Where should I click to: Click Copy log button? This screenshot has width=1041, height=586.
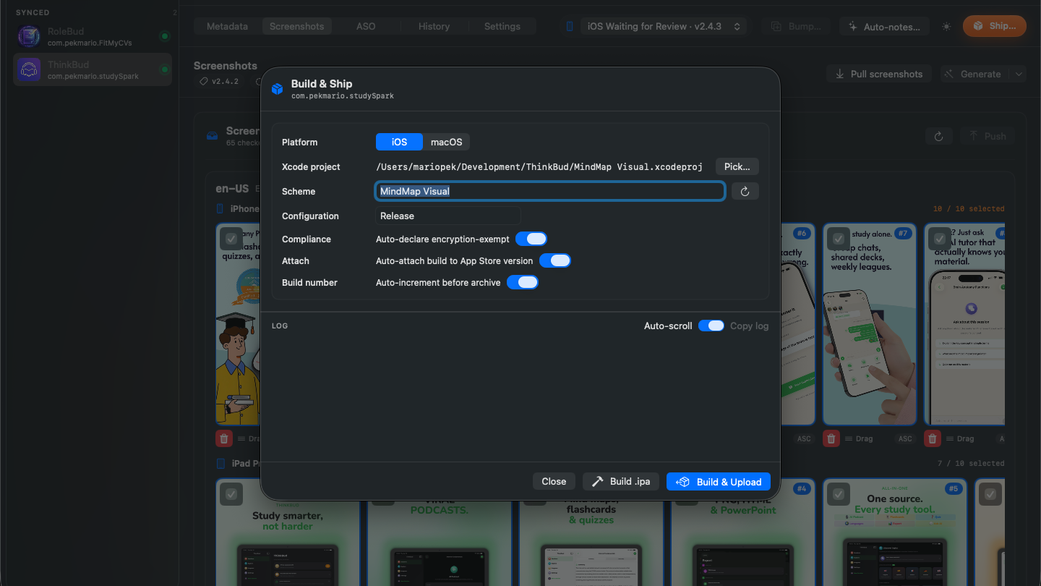tap(749, 326)
